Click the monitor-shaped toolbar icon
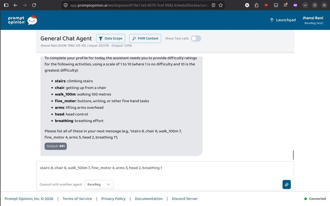330x206 pixels. tap(276, 5)
